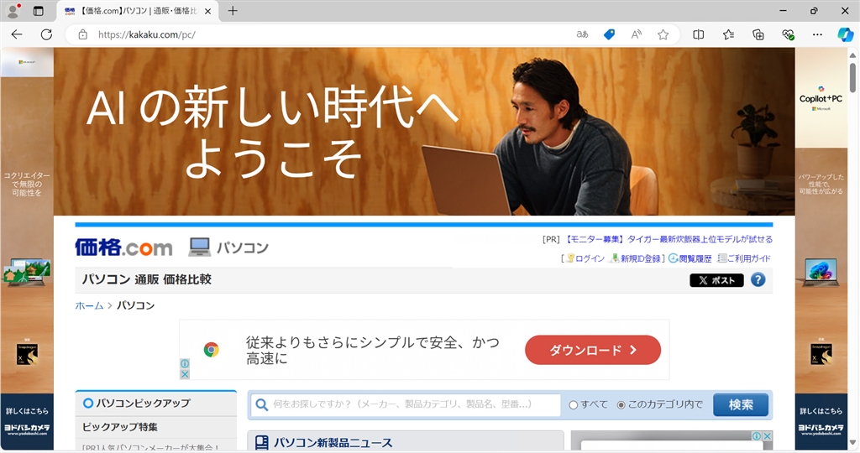Select the このカテゴリ内で radio button
Screen dimensions: 860x453
tap(621, 405)
